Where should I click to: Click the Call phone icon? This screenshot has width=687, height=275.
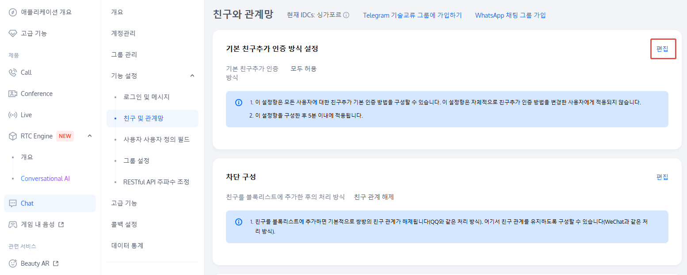click(x=13, y=73)
